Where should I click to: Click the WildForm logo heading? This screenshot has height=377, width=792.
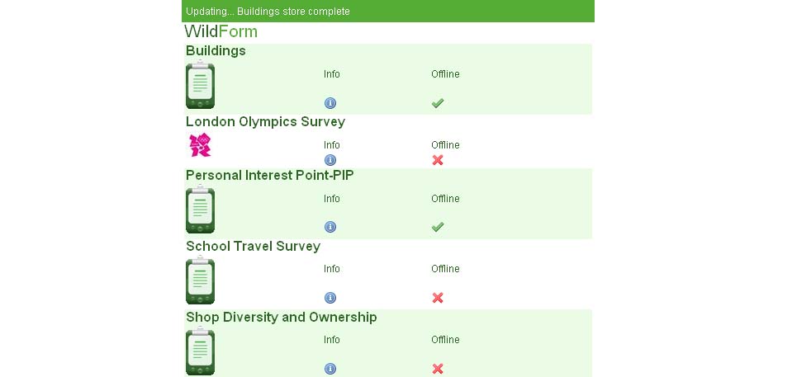pos(221,31)
